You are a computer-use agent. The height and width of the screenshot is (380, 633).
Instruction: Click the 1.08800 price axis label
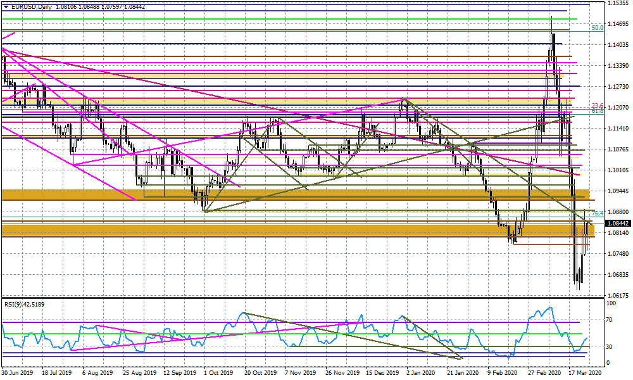(x=618, y=212)
